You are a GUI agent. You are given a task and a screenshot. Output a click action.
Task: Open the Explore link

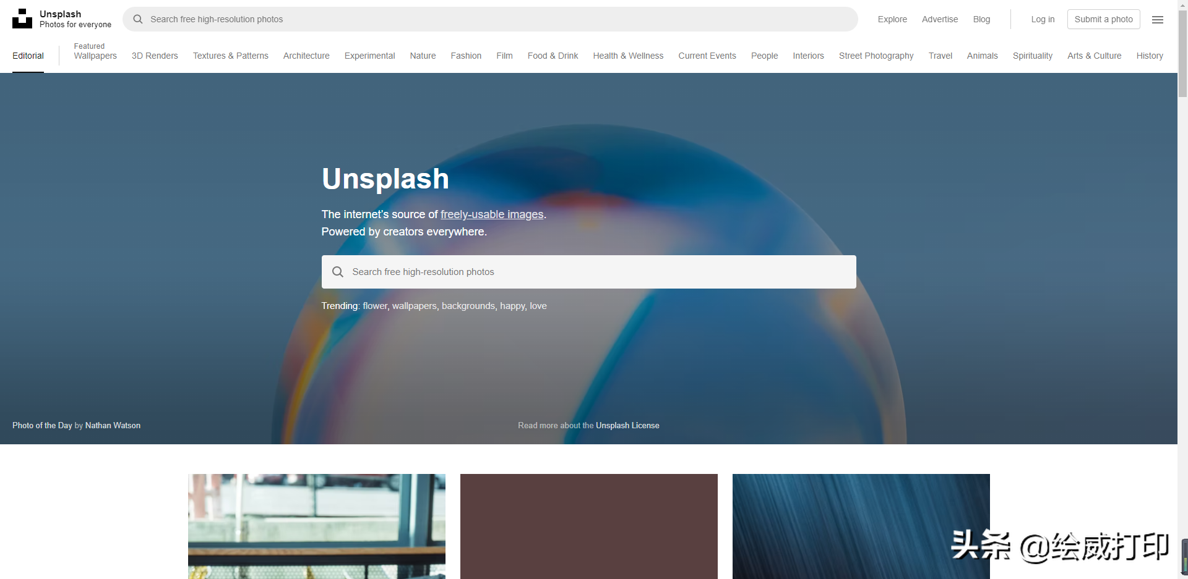click(x=892, y=19)
